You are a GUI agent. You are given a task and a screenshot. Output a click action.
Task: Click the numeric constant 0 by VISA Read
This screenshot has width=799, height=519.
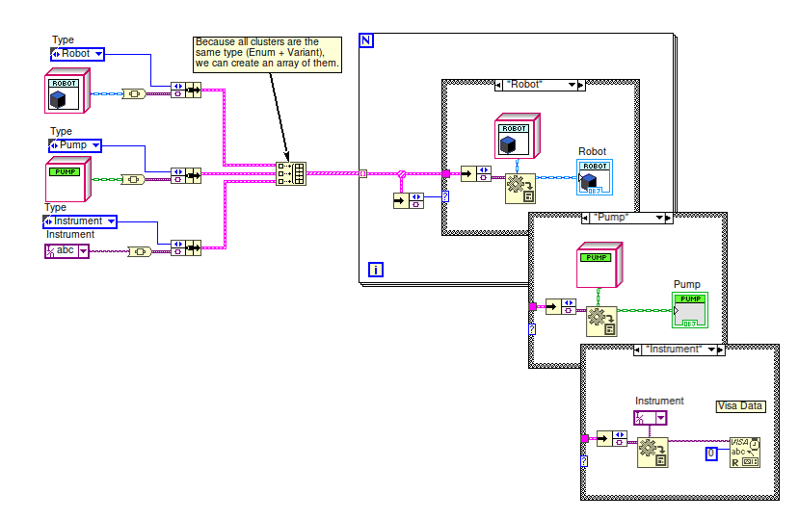(711, 454)
